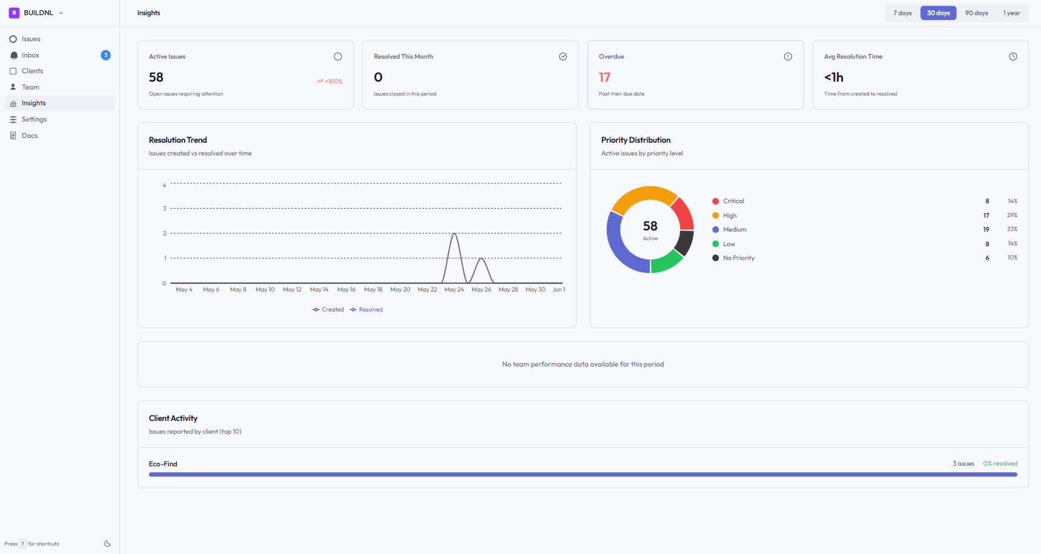Viewport: 1041px width, 554px height.
Task: Click the Issues circle icon in sidebar
Action: (x=13, y=39)
